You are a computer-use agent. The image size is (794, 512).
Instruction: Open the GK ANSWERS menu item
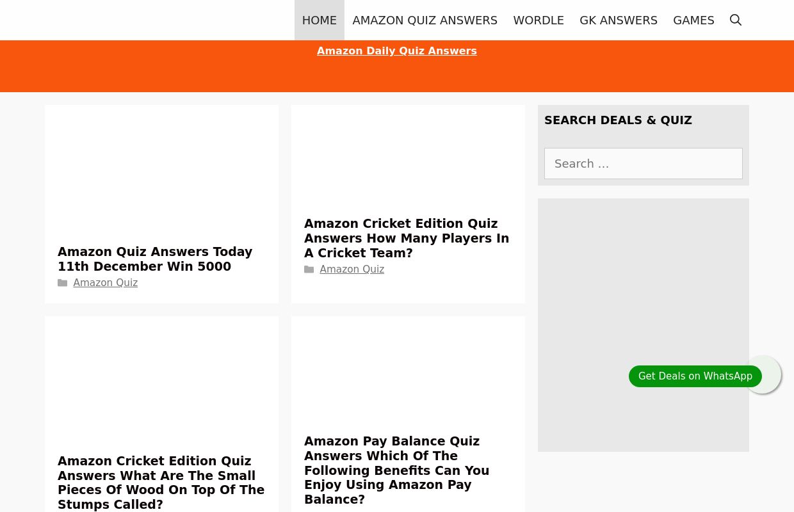point(619,20)
